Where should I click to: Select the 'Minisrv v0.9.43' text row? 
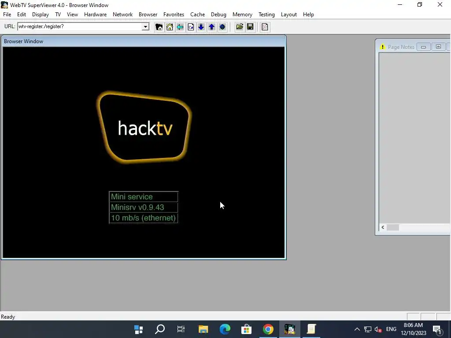144,207
